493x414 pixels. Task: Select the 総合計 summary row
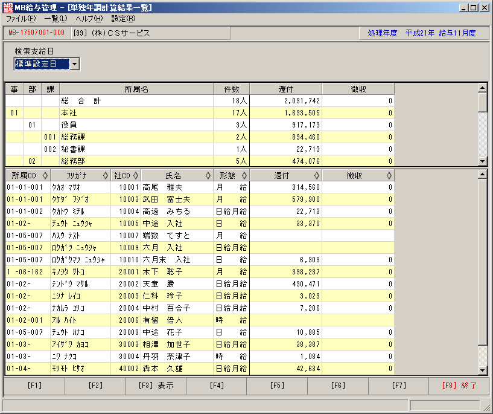200,101
